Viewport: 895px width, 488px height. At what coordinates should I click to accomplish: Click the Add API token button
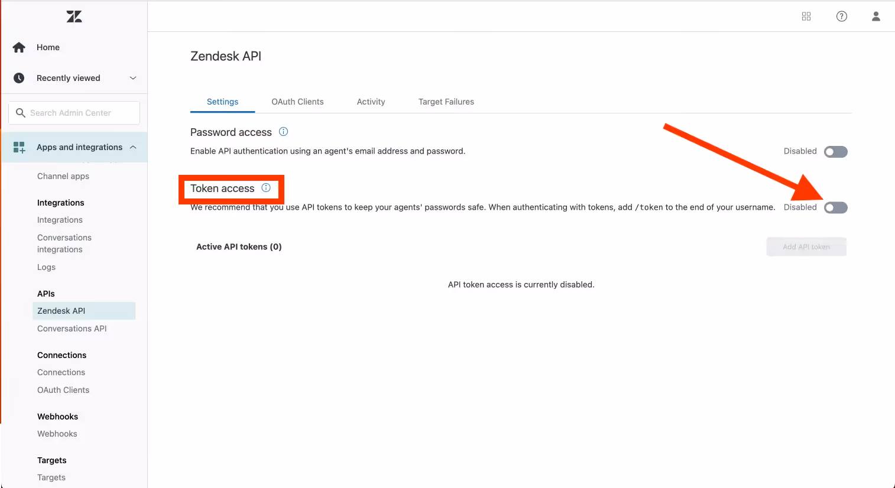point(806,247)
